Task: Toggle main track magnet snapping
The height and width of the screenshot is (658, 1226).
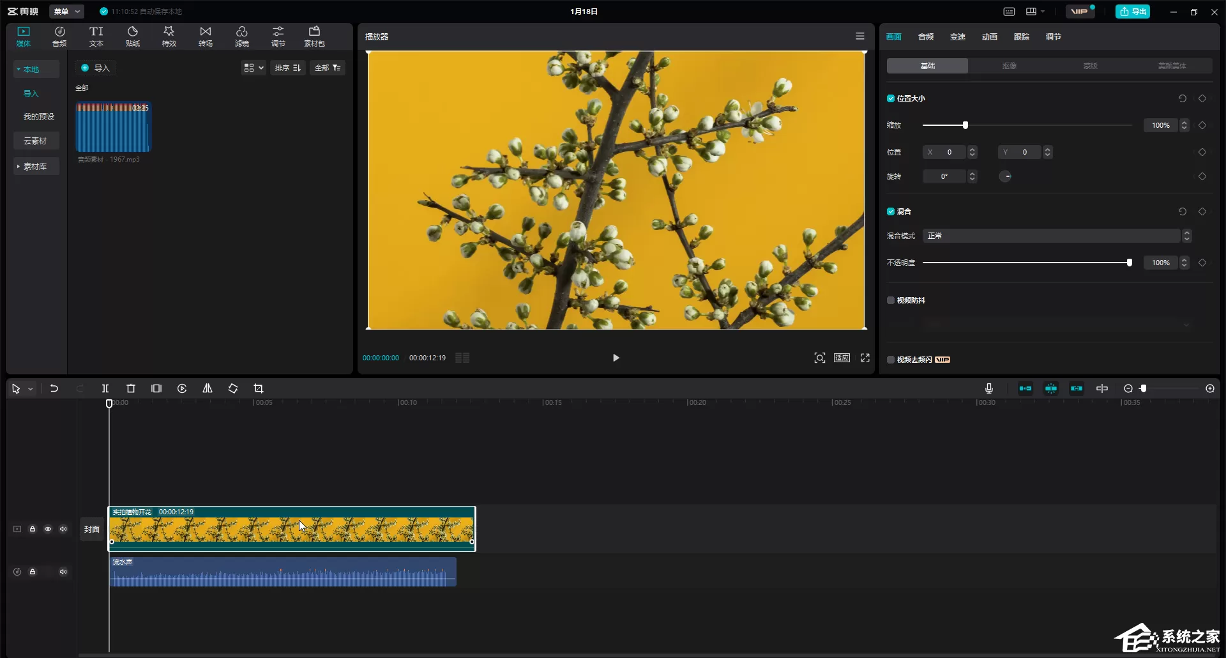Action: [1025, 388]
